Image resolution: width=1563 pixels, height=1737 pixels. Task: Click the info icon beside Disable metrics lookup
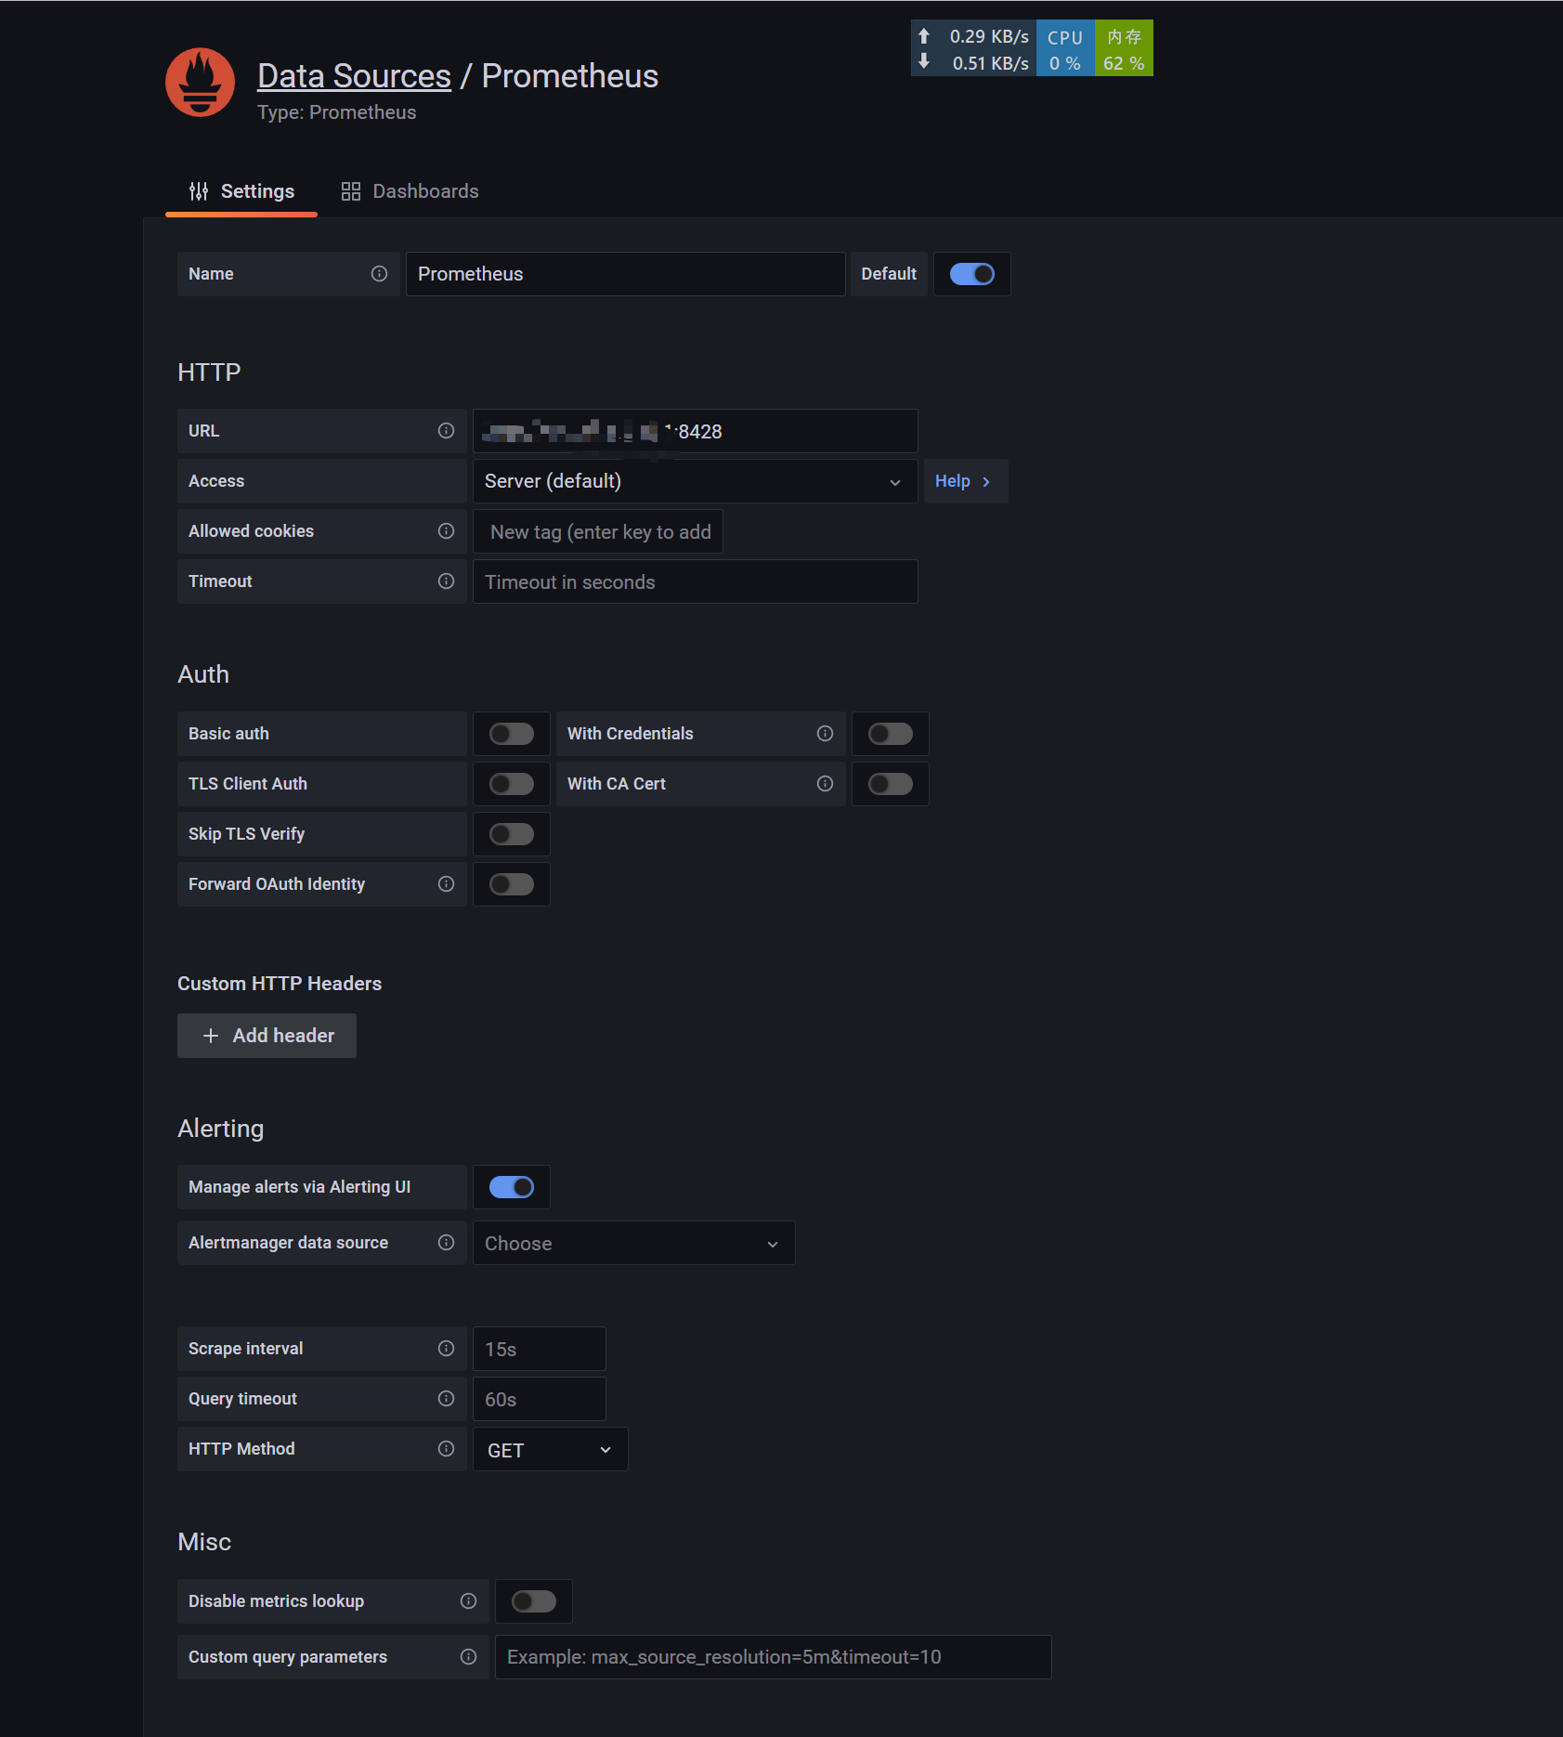pos(468,1601)
